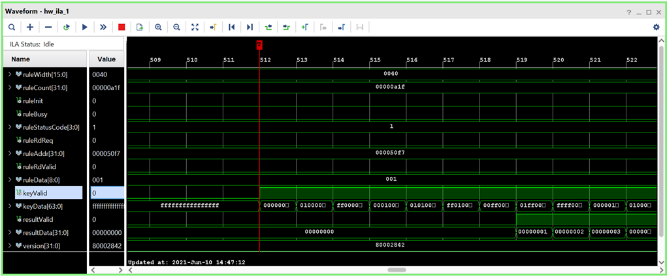
Task: Click resultData segment 00000003 in waveform
Action: [x=607, y=232]
